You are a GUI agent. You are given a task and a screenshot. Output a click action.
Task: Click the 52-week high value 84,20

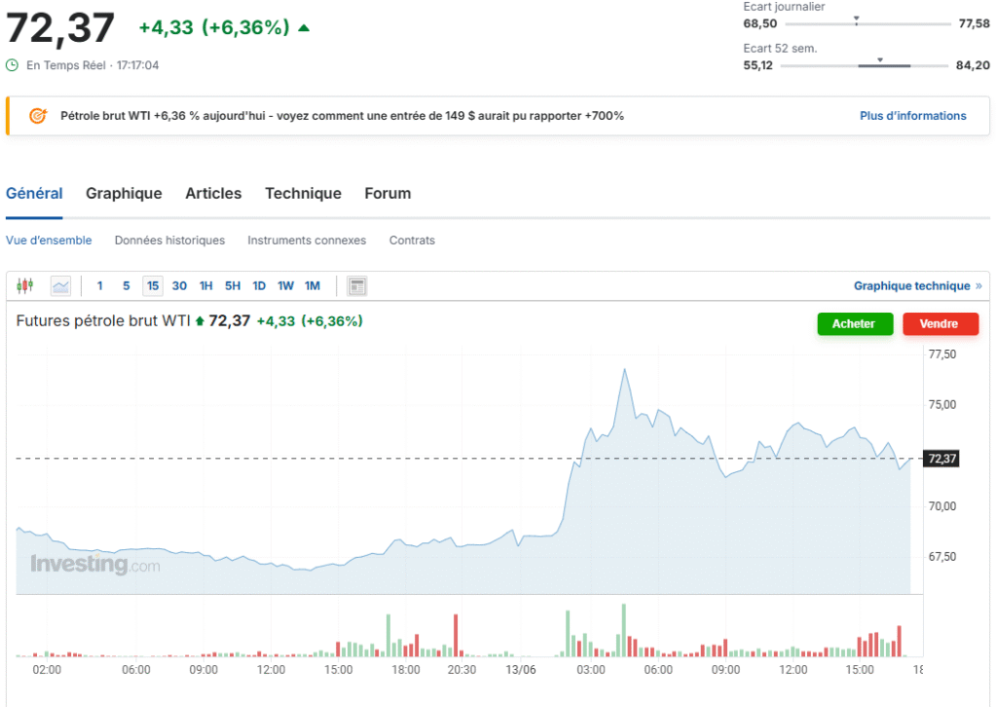[973, 65]
